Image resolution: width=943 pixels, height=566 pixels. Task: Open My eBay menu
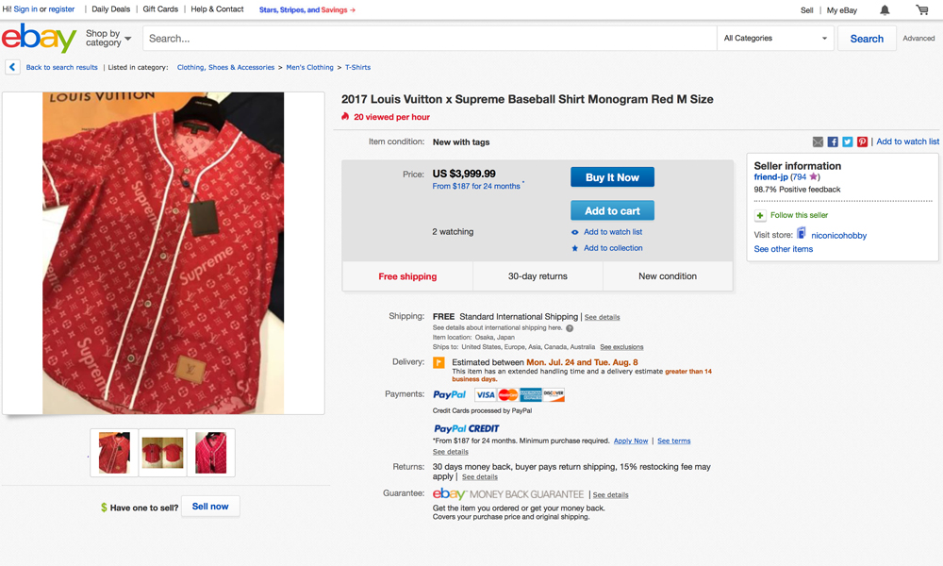[x=842, y=9]
